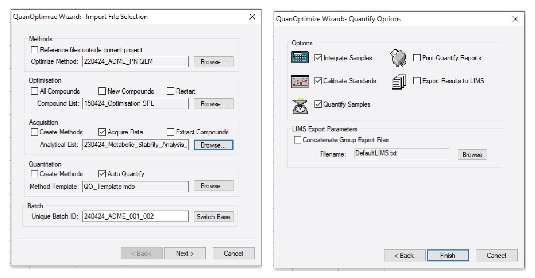535x278 pixels.
Task: Enable Print Quantify Reports
Action: tap(417, 57)
